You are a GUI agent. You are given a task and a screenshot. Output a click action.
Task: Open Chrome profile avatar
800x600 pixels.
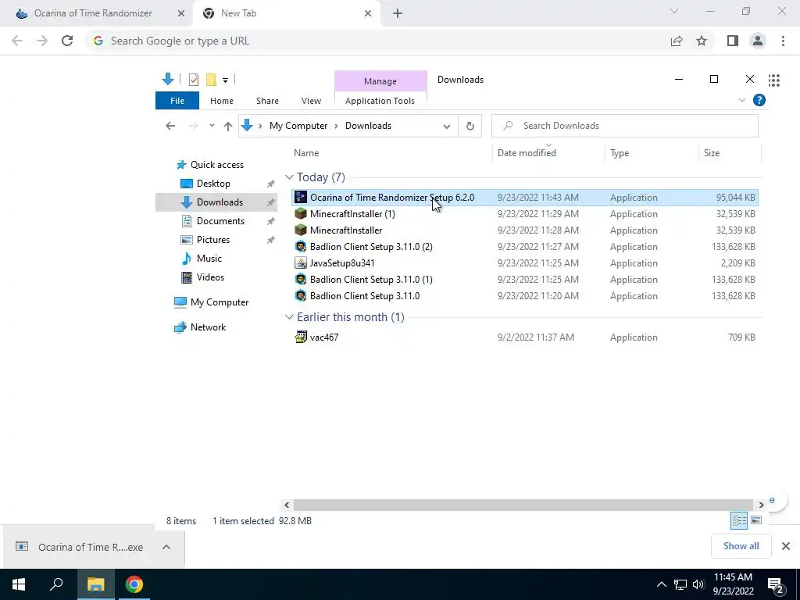pos(758,41)
